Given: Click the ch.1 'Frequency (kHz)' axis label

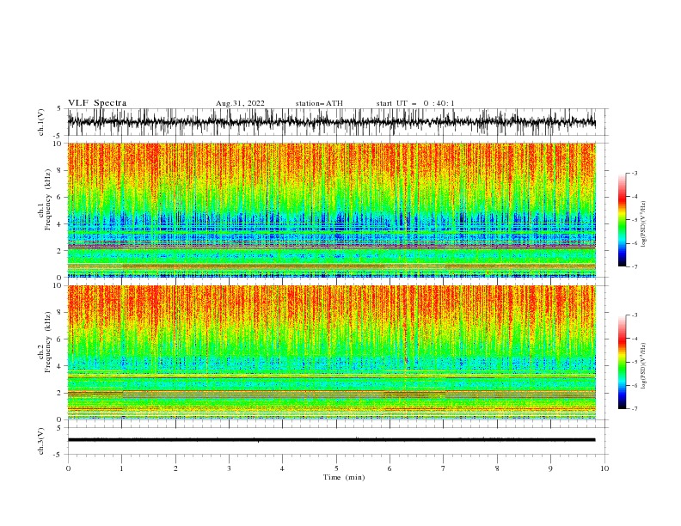Looking at the screenshot, I should coord(48,199).
